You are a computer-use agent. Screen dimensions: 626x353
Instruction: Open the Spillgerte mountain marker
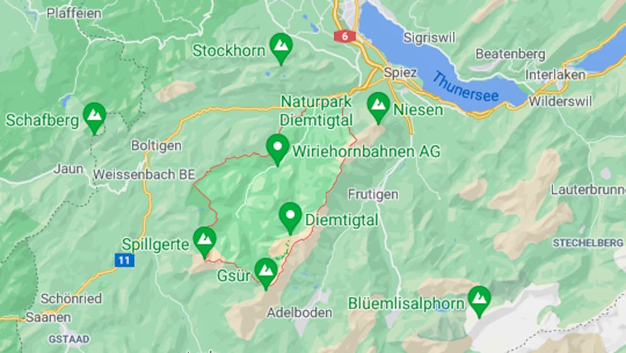click(x=205, y=242)
